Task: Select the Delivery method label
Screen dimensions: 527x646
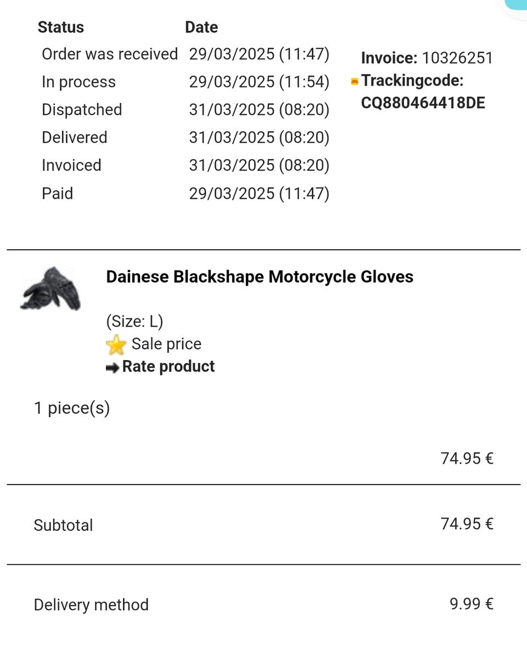Action: [x=91, y=605]
